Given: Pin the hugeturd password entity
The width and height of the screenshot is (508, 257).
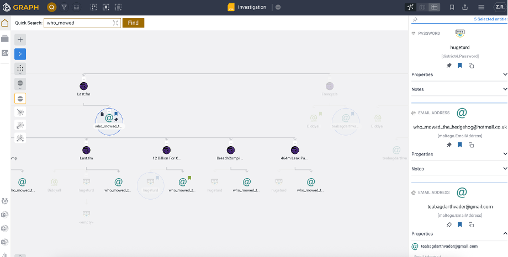Looking at the screenshot, I should coord(449,66).
